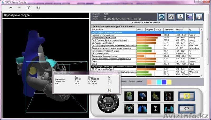The height and width of the screenshot is (120, 211).
Task: Click the forward arrow in the top toolbar
Action: [x=19, y=8]
